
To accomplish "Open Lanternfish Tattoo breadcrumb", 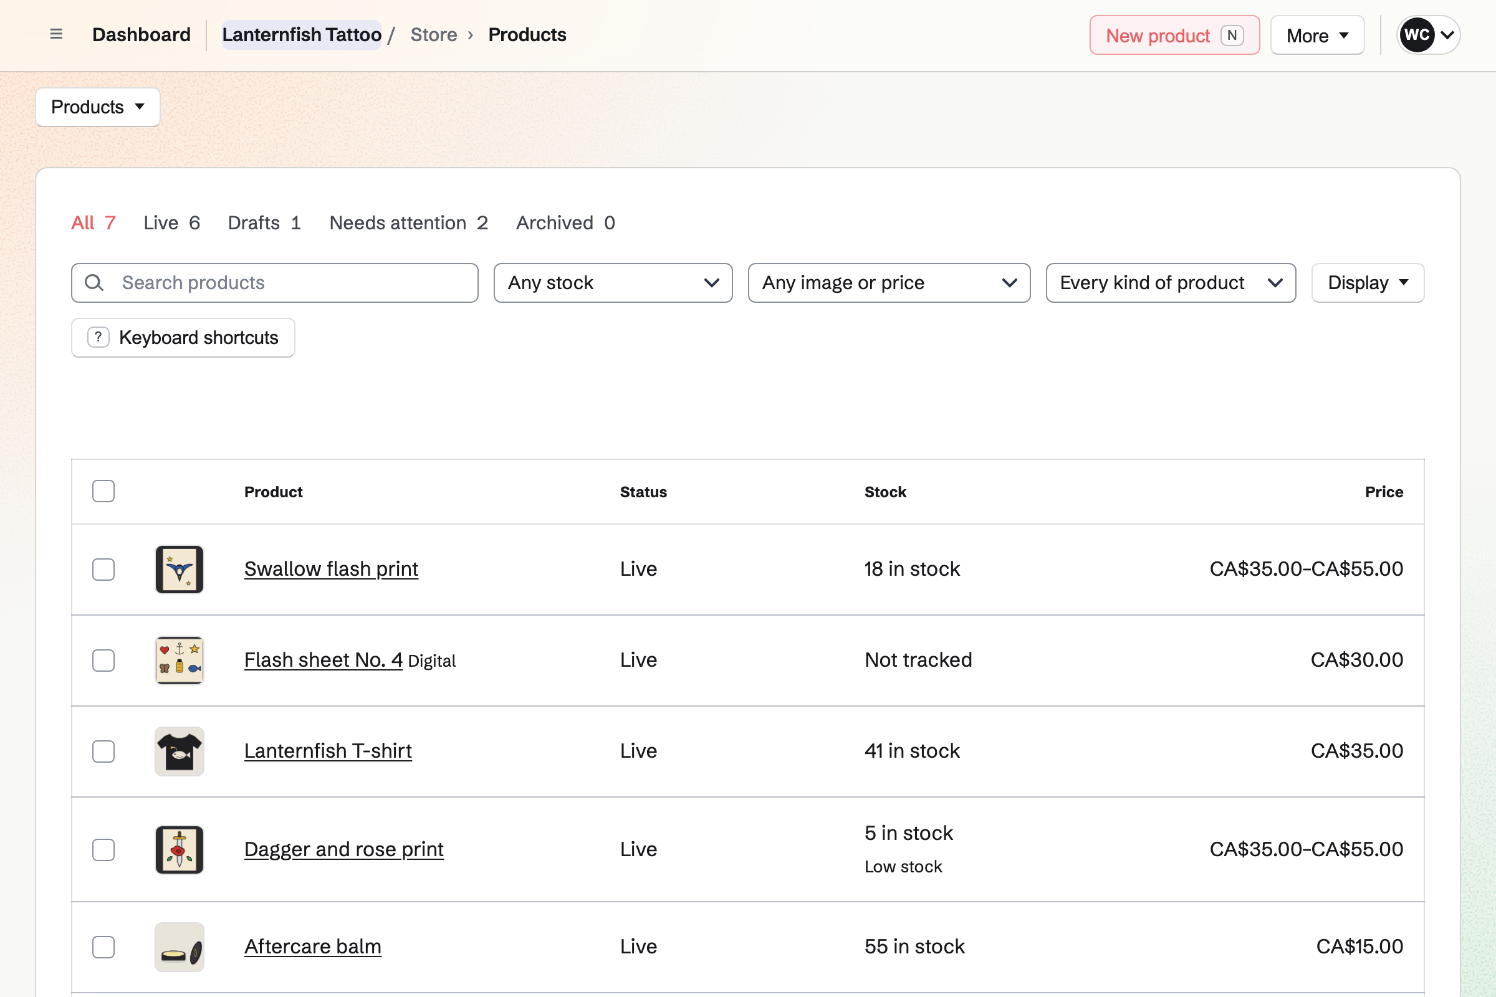I will tap(302, 34).
